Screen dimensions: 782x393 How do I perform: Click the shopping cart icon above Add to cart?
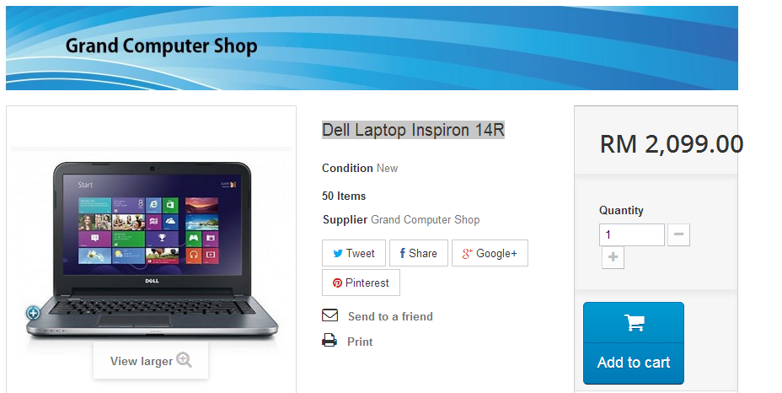coord(634,323)
